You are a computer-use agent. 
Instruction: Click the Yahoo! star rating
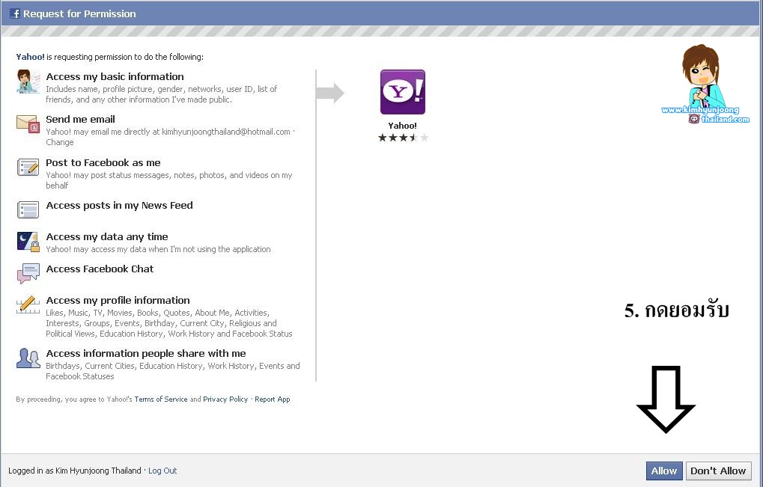click(404, 138)
